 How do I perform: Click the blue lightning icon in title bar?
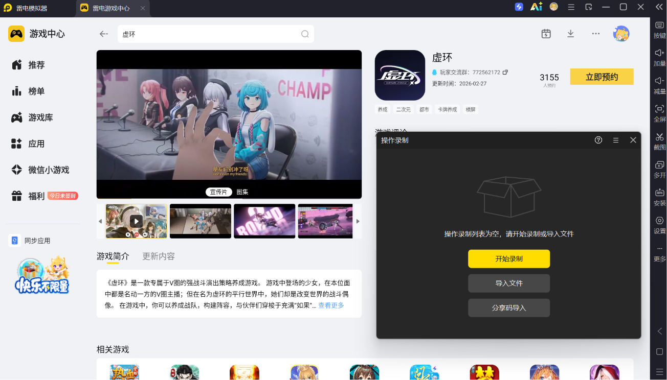click(519, 7)
